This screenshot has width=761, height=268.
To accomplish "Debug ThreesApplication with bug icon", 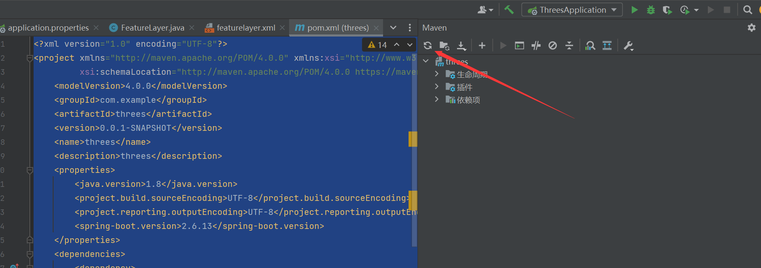I will [650, 10].
